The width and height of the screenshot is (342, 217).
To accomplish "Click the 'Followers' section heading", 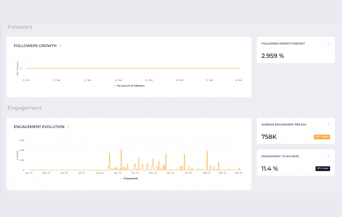I will [x=20, y=27].
